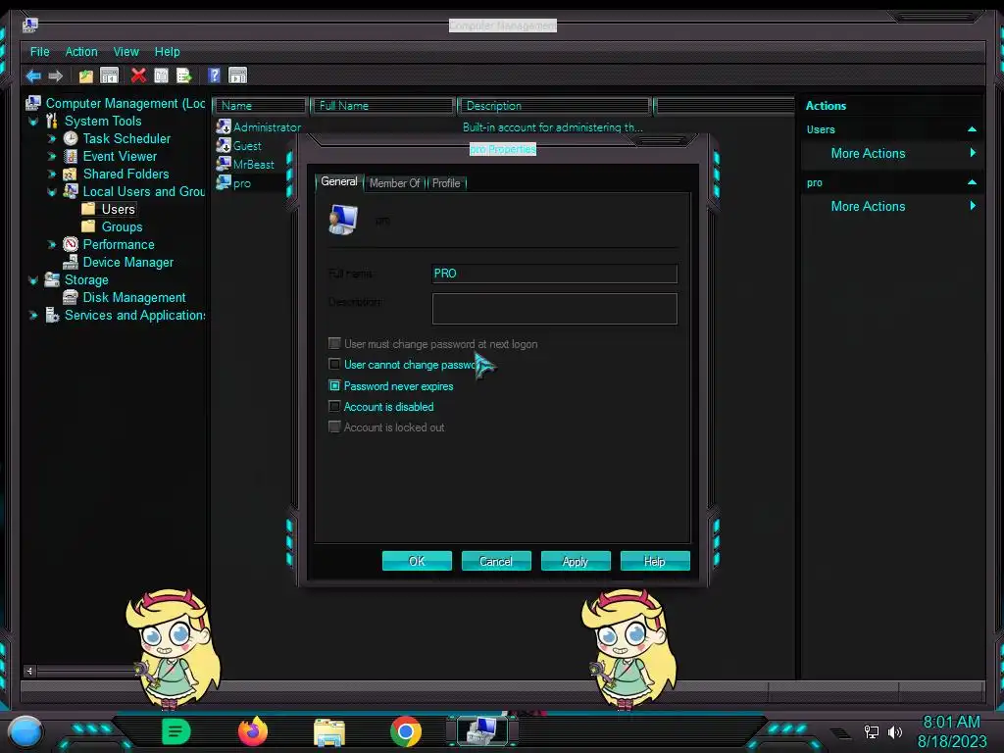Screen dimensions: 1004x753
Task: Collapse the Storage node
Action: tap(33, 279)
